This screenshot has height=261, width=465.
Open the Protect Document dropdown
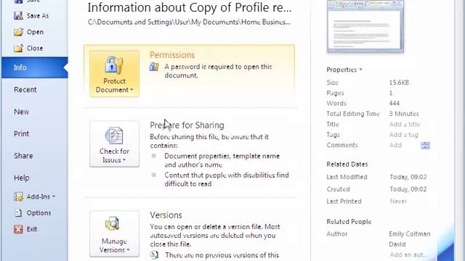click(x=114, y=74)
